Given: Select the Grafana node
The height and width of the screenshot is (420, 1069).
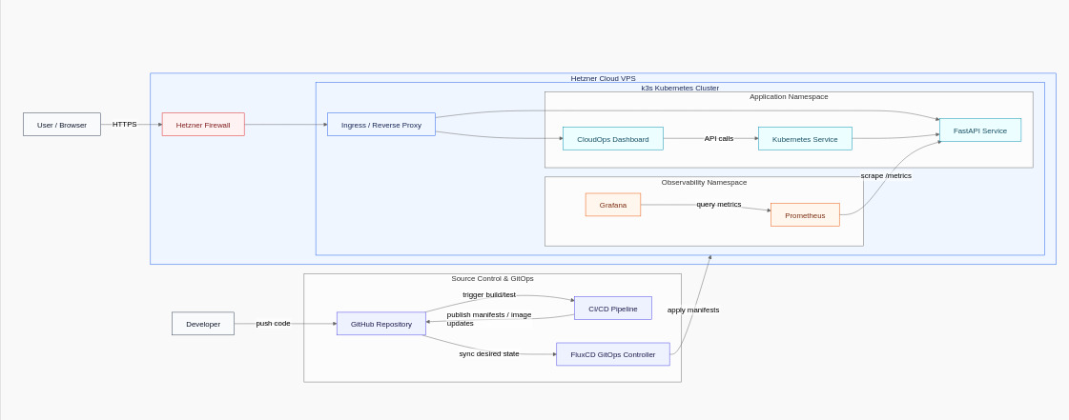Looking at the screenshot, I should point(613,205).
